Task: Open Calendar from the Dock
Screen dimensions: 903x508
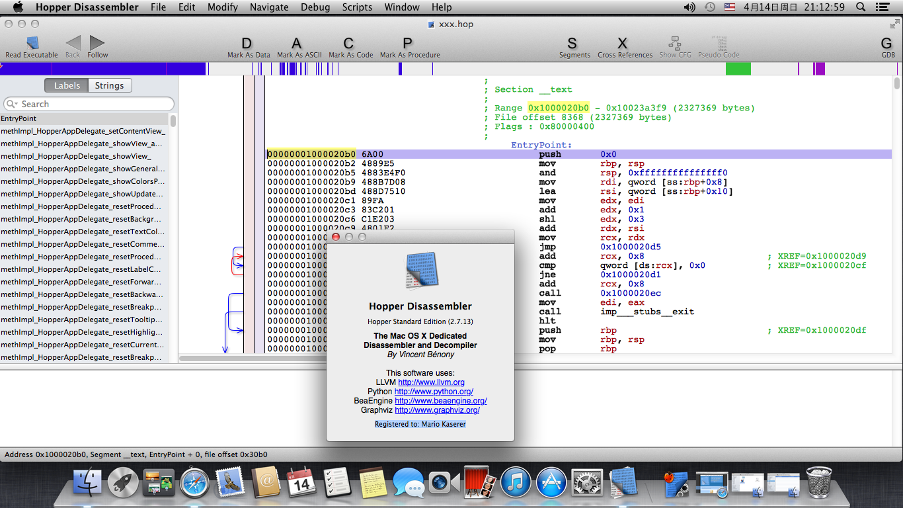Action: (301, 482)
